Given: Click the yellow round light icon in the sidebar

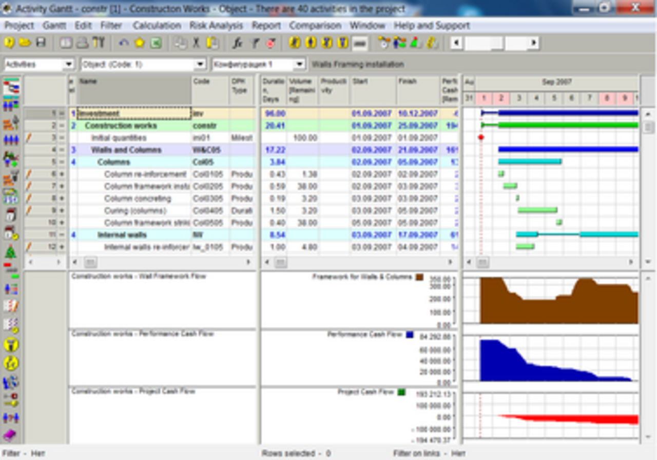Looking at the screenshot, I should tap(11, 345).
